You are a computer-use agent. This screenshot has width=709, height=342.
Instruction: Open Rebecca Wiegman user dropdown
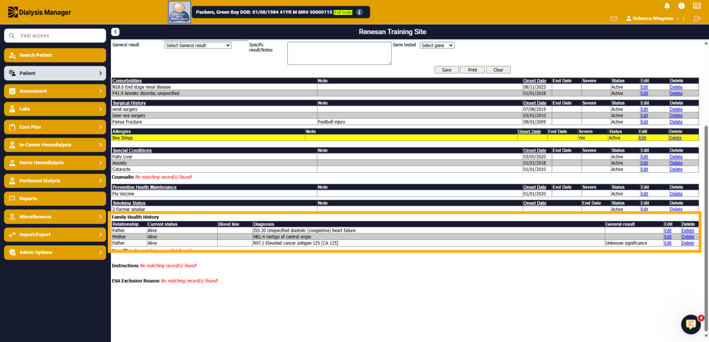coord(653,19)
